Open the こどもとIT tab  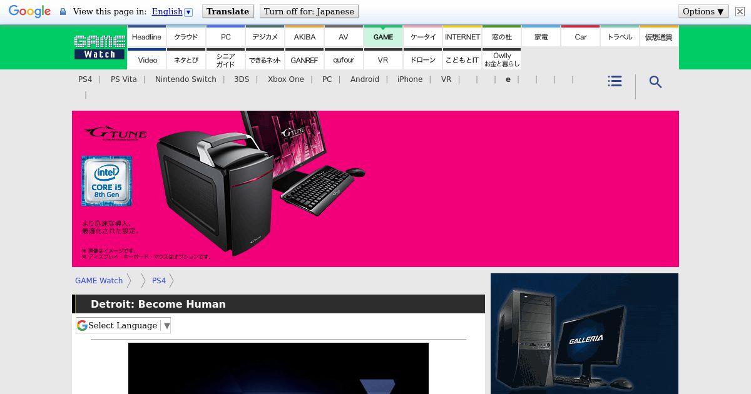point(462,59)
